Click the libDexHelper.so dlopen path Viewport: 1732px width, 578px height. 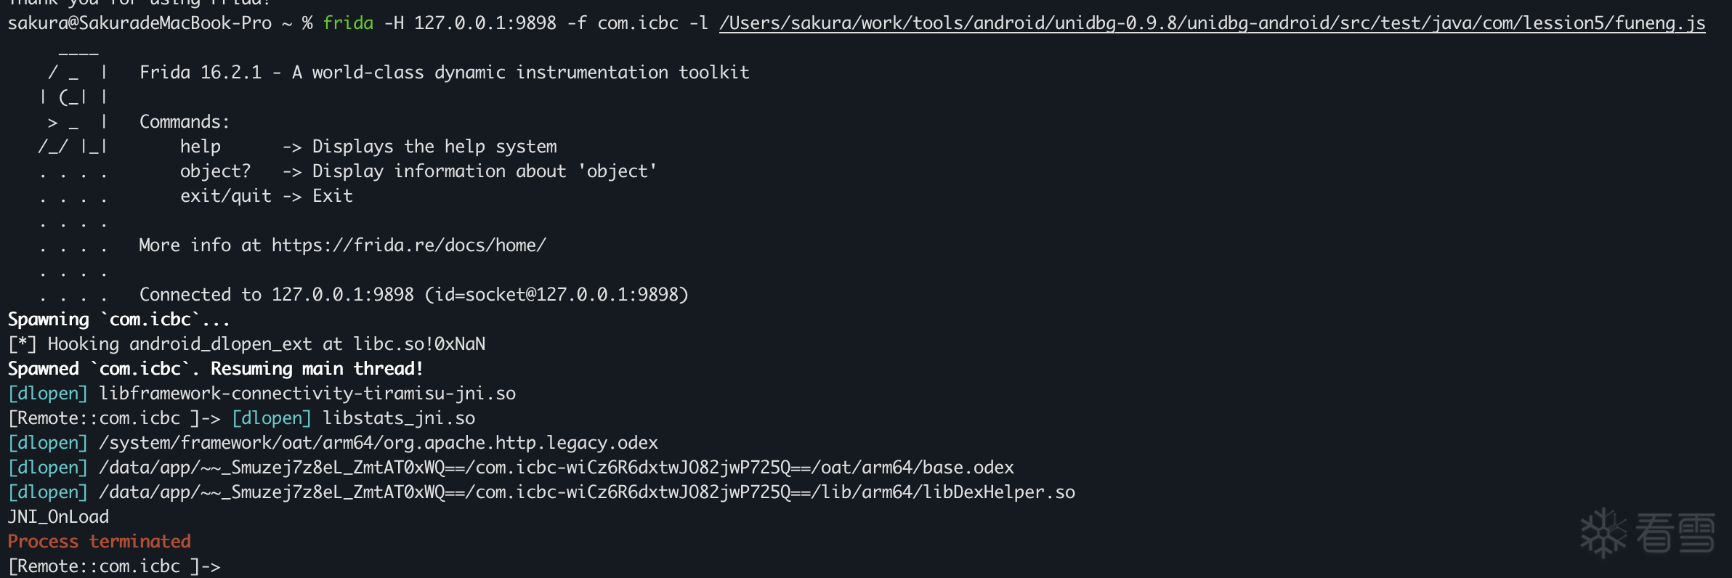587,492
